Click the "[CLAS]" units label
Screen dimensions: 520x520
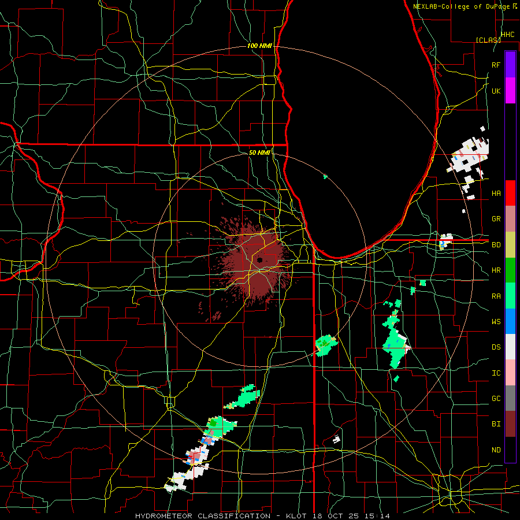[488, 40]
